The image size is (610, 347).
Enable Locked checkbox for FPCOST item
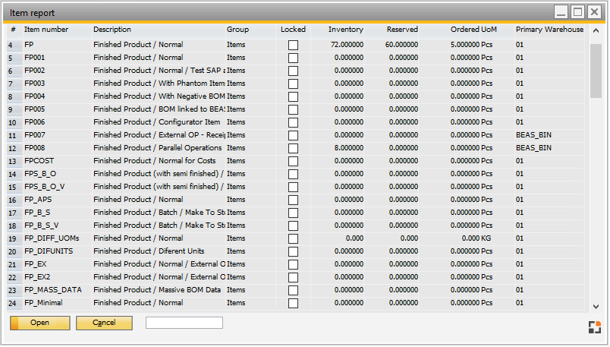[x=293, y=161]
